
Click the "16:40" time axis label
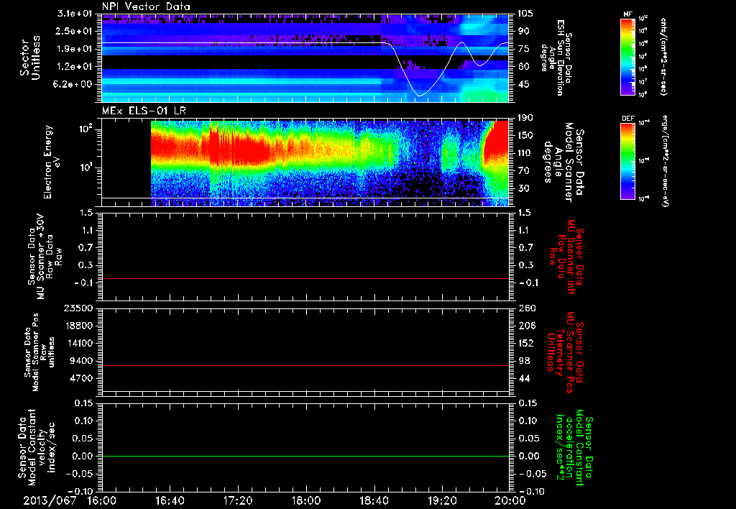[x=170, y=500]
